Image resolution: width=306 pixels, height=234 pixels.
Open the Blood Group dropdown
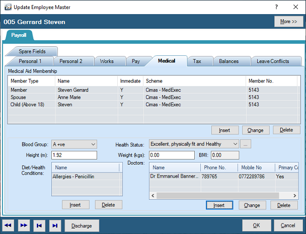click(x=74, y=144)
